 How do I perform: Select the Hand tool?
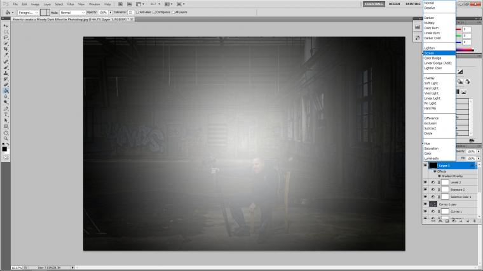click(x=6, y=133)
